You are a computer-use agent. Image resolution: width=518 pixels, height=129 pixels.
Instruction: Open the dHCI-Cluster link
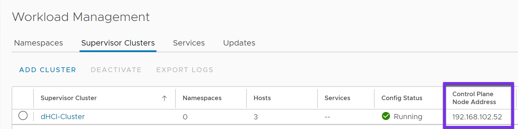63,117
